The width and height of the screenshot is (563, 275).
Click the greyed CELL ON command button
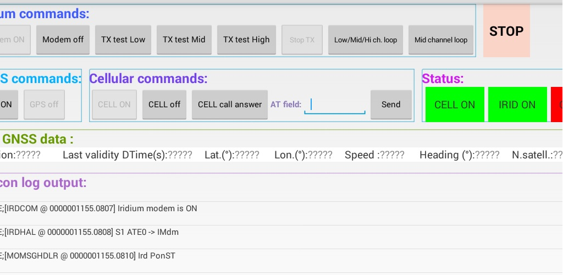click(x=114, y=105)
